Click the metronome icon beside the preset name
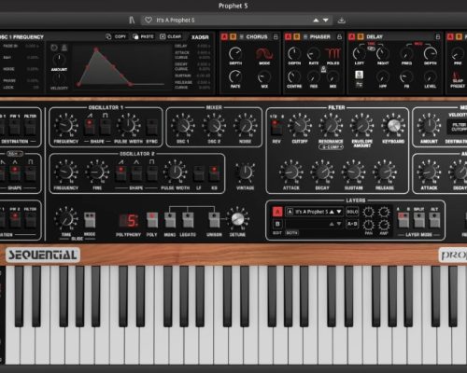Viewport: 467px width, 373px height. pyautogui.click(x=132, y=21)
